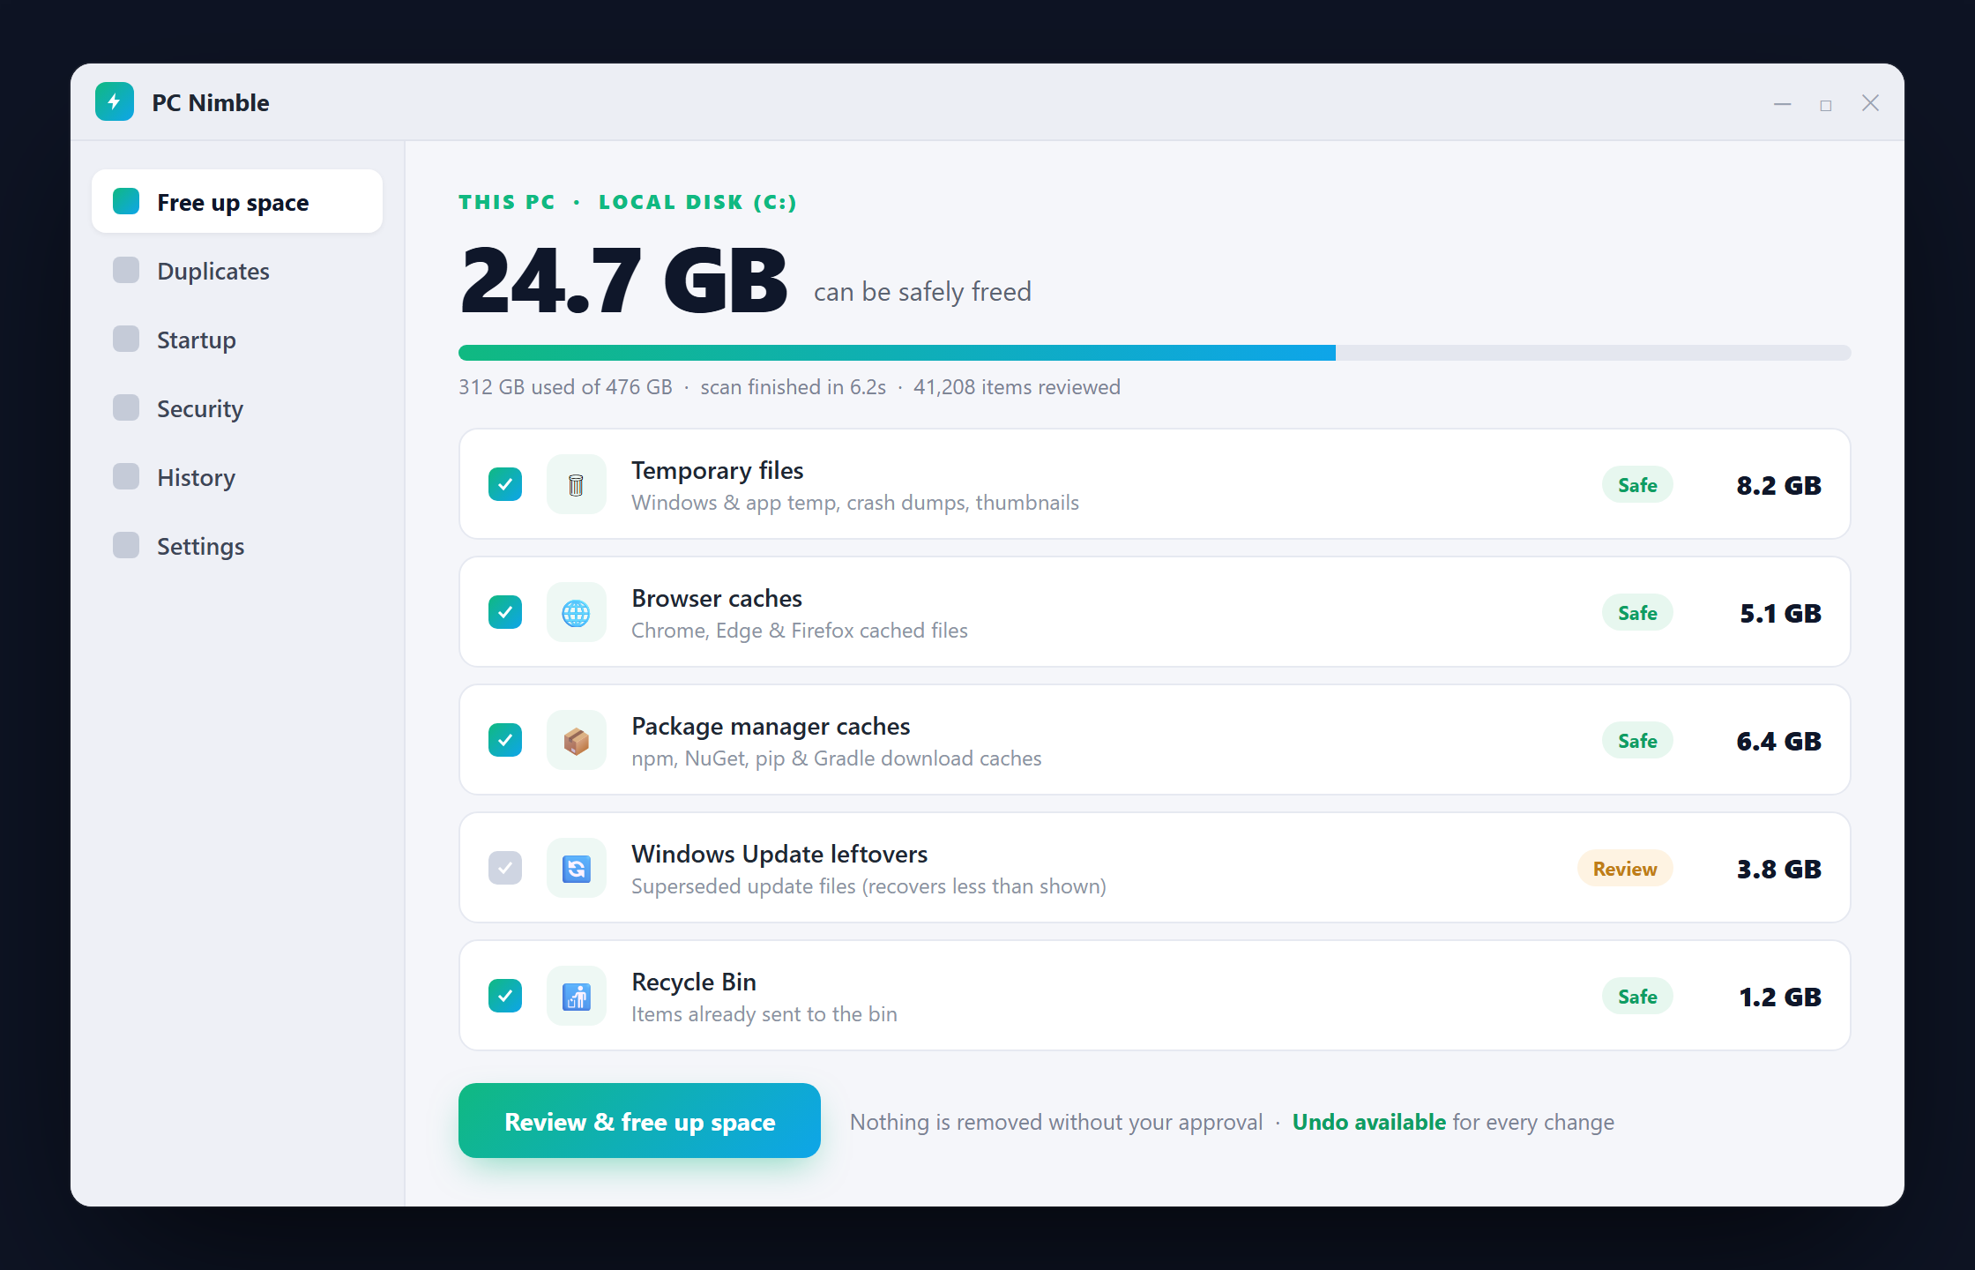The image size is (1975, 1270).
Task: Click the Review & free up space button
Action: pos(639,1121)
